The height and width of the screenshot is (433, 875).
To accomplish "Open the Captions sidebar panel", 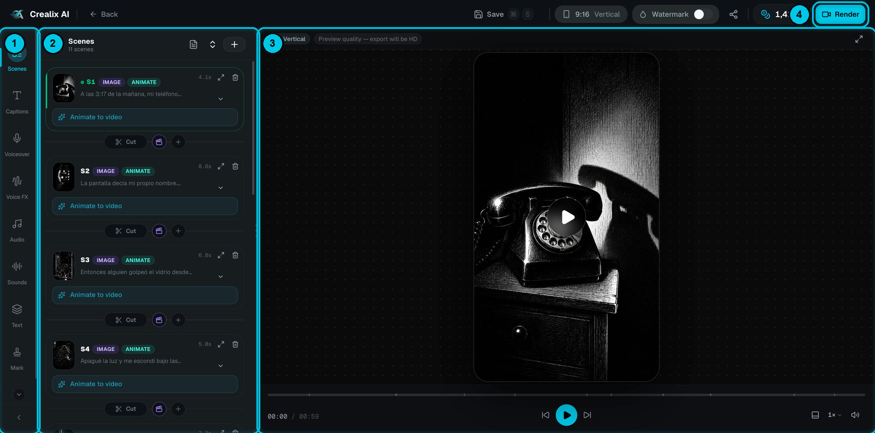I will (17, 102).
